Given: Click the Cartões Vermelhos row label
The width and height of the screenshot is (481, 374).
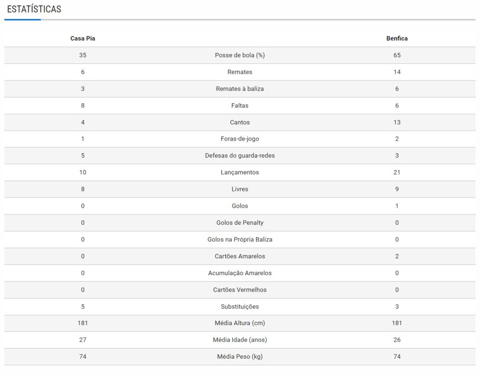Looking at the screenshot, I should 240,290.
